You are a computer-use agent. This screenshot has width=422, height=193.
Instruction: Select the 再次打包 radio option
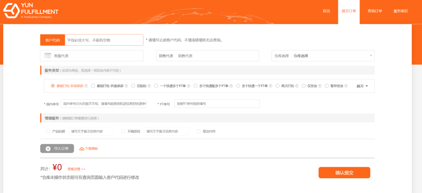click(x=277, y=86)
